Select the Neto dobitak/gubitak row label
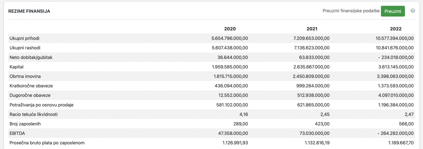The width and height of the screenshot is (423, 149). pyautogui.click(x=31, y=58)
